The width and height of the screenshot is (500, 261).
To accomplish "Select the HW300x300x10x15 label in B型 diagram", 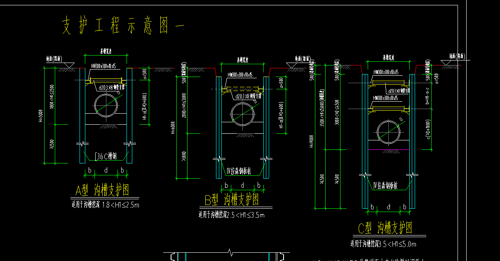I will tap(240, 75).
